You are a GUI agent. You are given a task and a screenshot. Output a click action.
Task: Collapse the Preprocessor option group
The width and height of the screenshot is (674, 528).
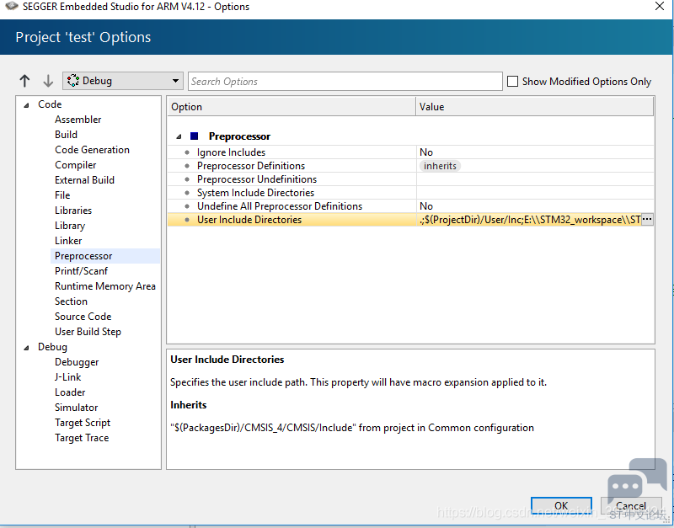pos(179,136)
